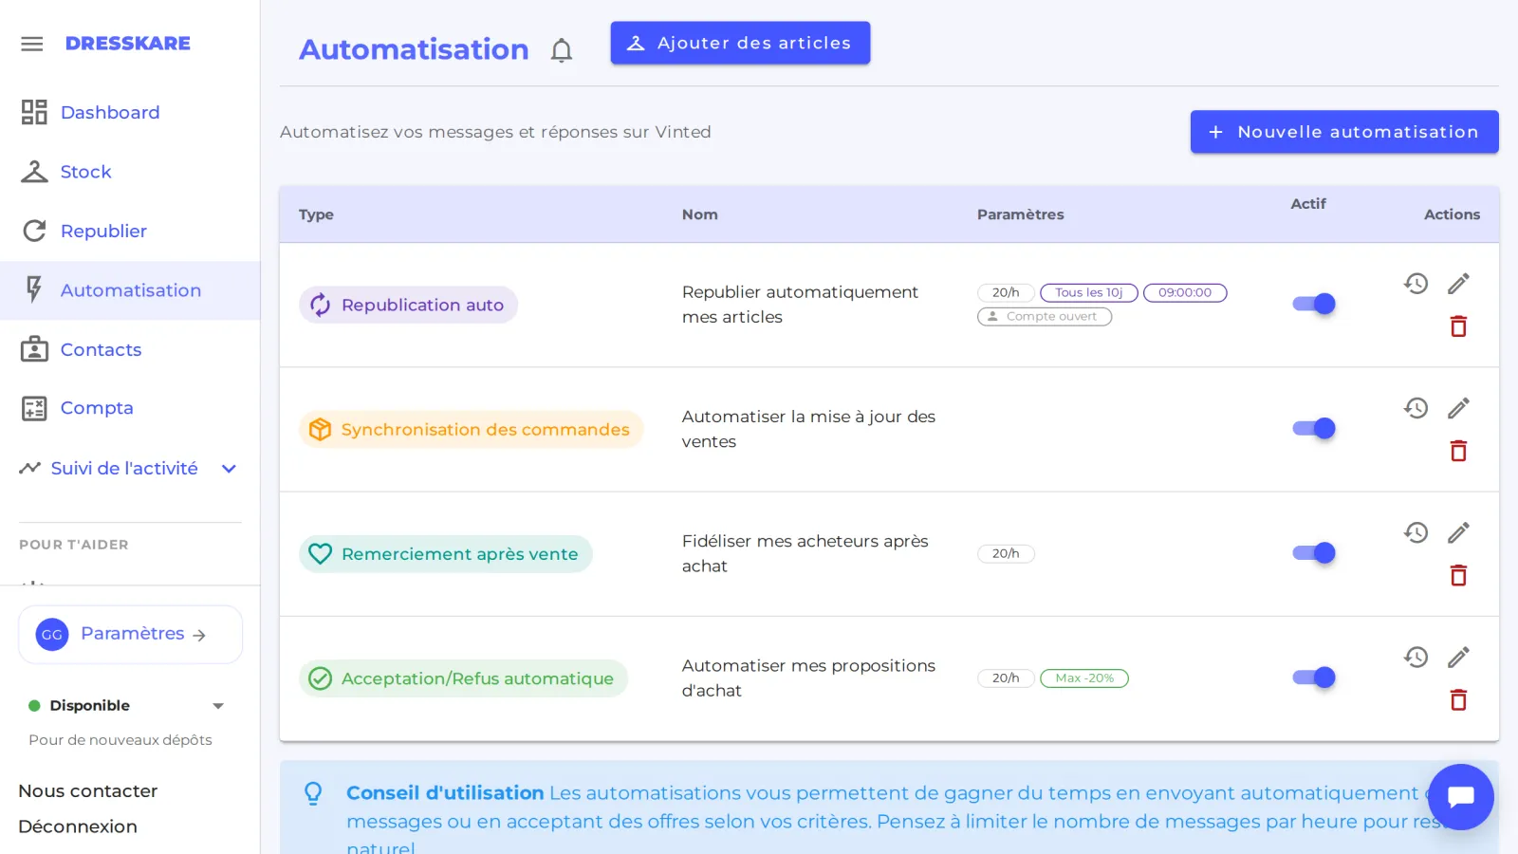Open the hamburger menu icon

tap(32, 44)
